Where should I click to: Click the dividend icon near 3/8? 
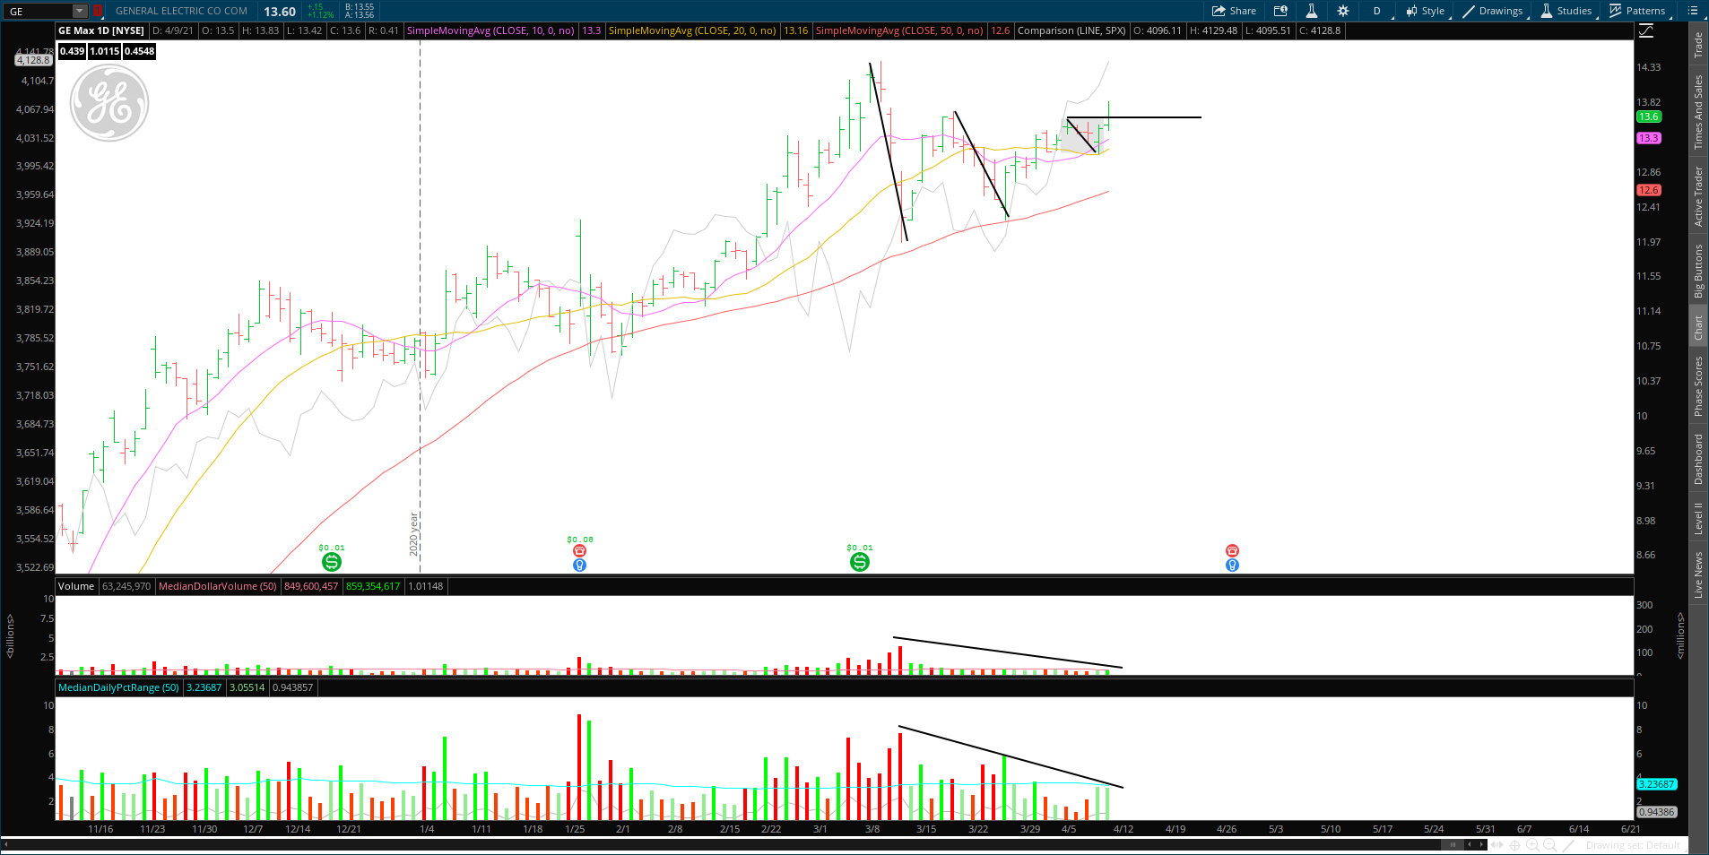tap(859, 562)
